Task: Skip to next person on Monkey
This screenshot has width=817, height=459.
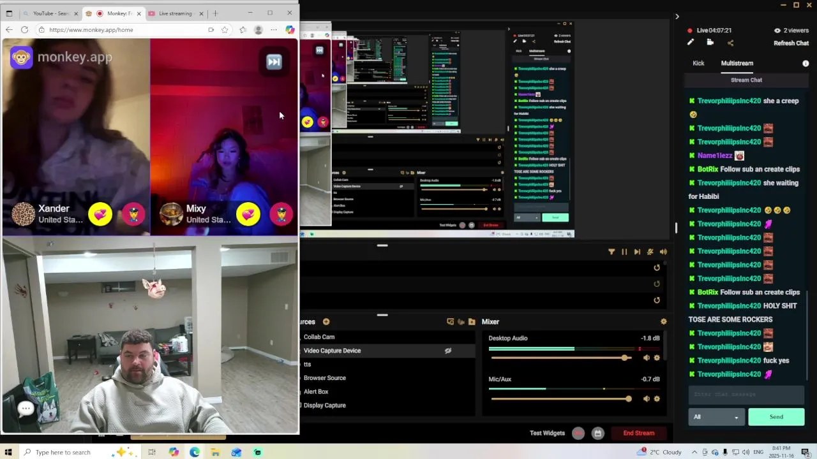Action: pyautogui.click(x=274, y=62)
